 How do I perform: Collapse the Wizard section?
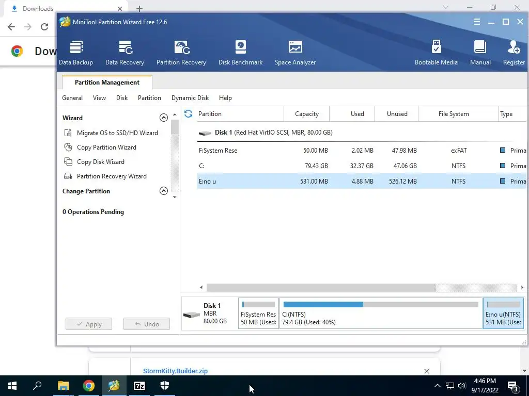[164, 118]
